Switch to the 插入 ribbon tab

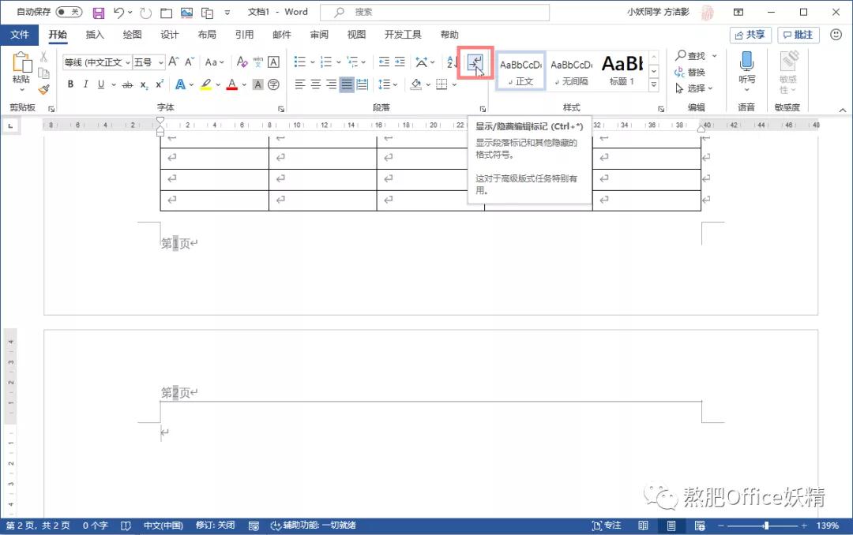pos(95,34)
